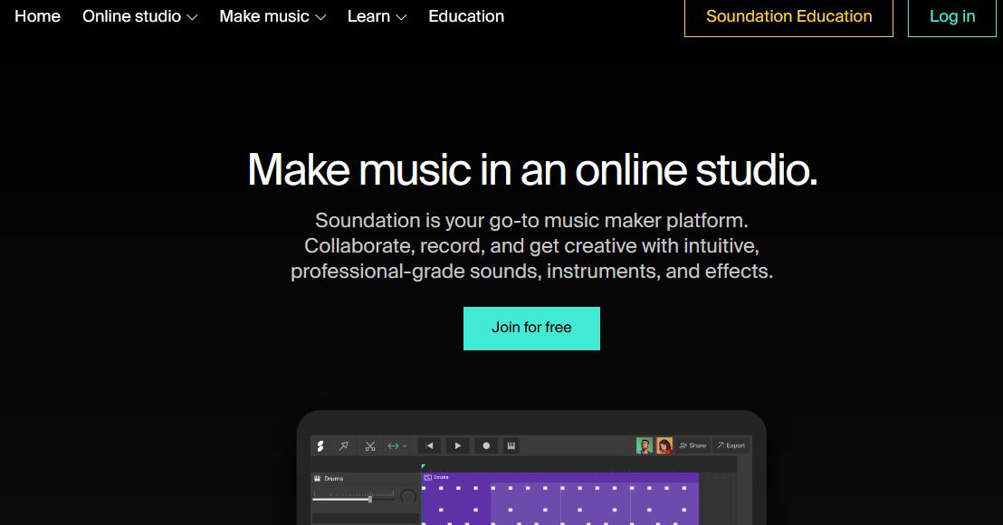Open the Education nav item
Screen dimensions: 1003x525
coord(466,16)
